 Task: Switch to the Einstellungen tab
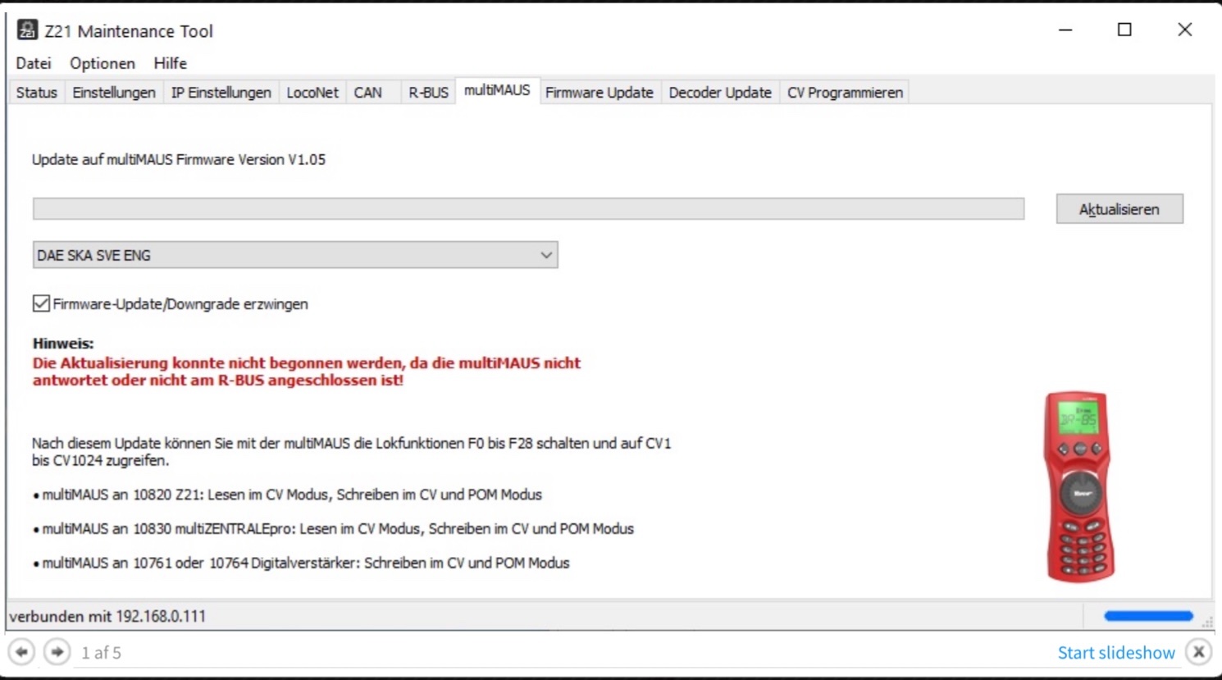[114, 93]
